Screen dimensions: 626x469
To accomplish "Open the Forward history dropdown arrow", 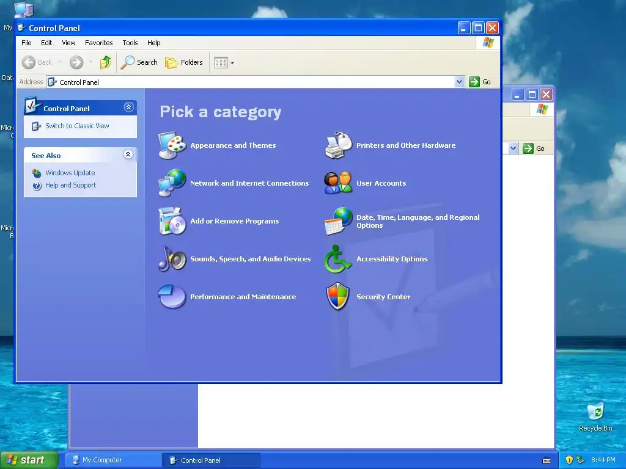I will click(90, 62).
